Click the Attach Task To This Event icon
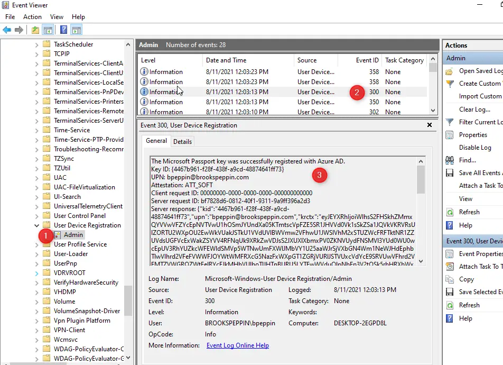The image size is (503, 365). tap(450, 267)
